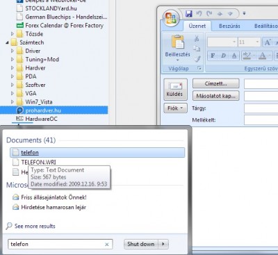Toggle bold F formatting

click(x=213, y=56)
